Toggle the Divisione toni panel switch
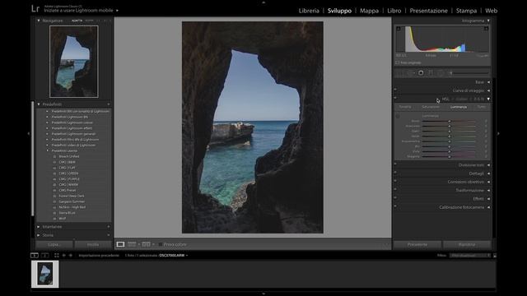527x296 pixels. click(x=395, y=164)
